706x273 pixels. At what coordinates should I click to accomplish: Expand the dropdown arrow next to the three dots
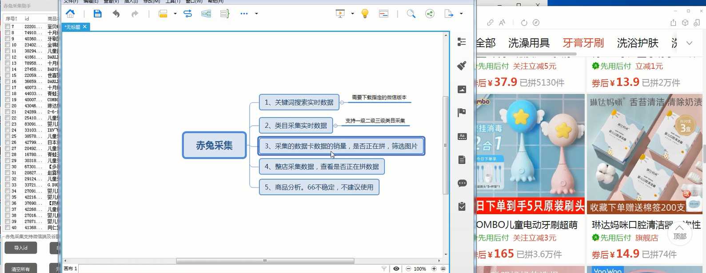tap(256, 14)
